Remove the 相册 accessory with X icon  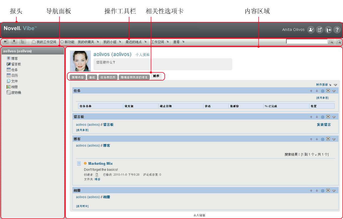328,191
